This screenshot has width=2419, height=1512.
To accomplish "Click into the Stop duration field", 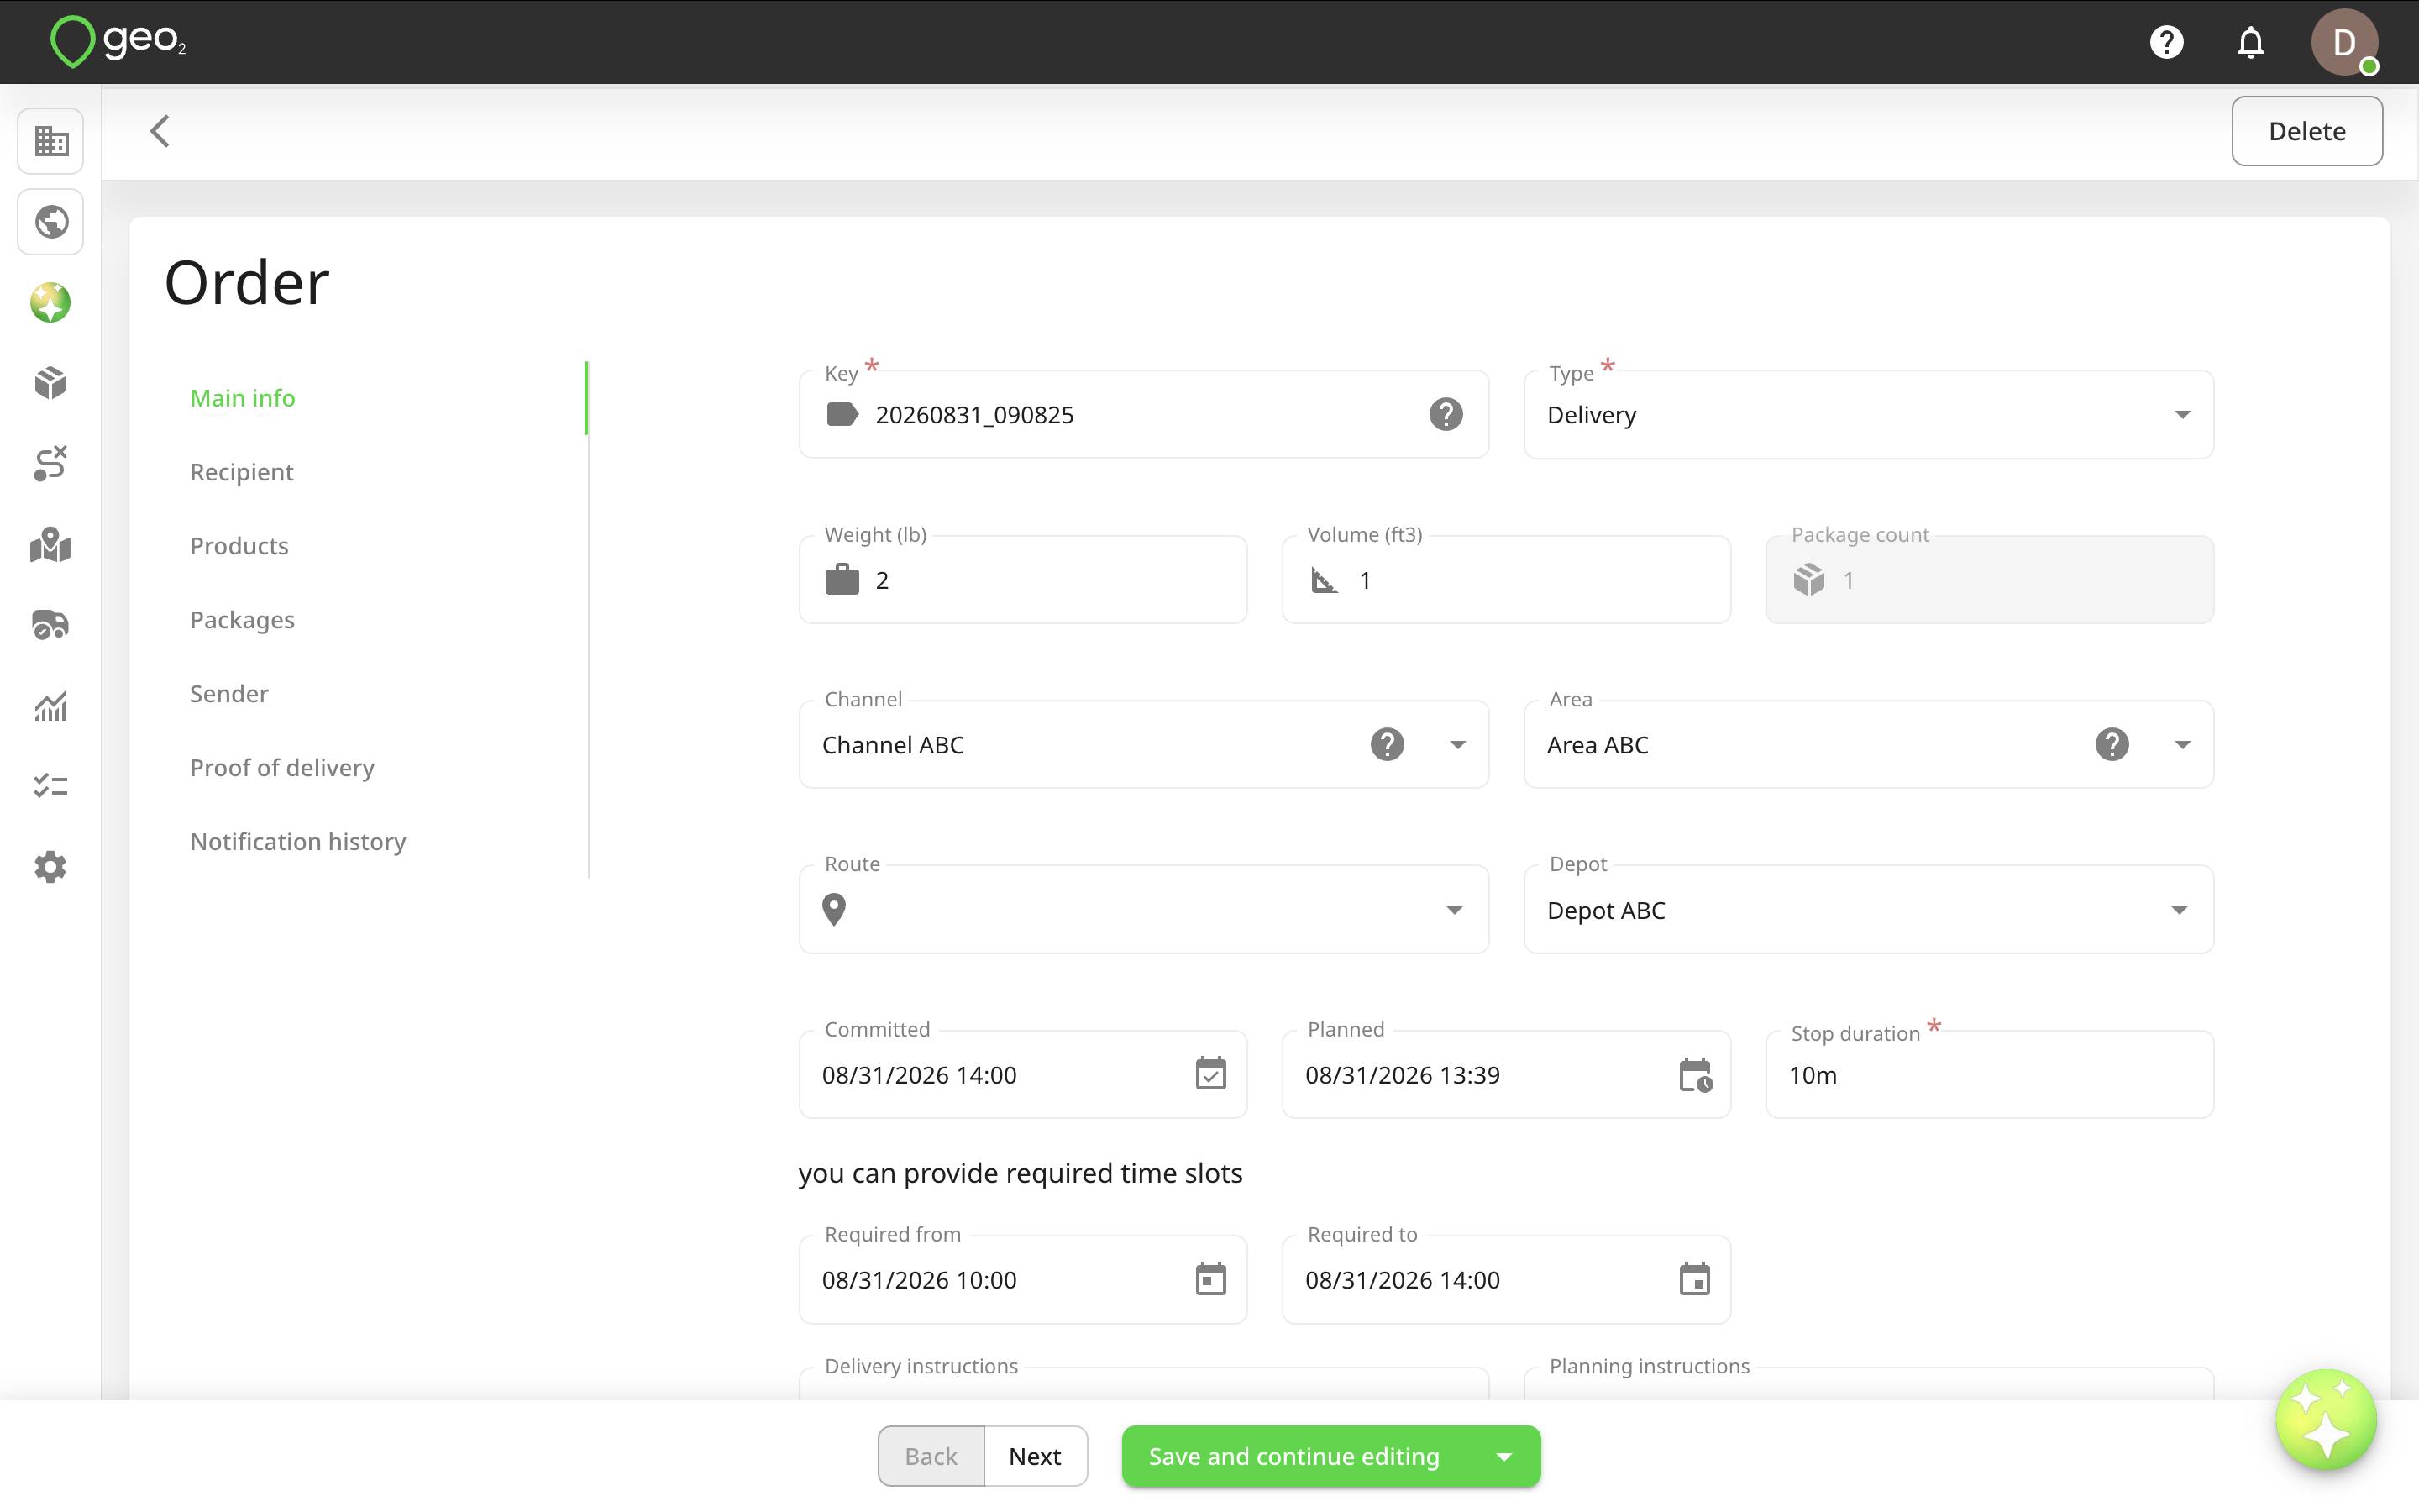I will [1989, 1075].
